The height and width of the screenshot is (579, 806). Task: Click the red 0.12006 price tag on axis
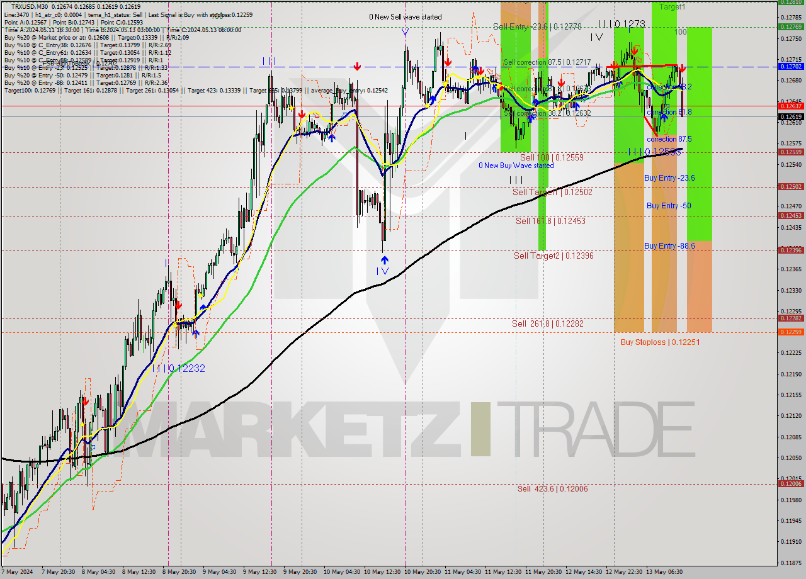click(x=791, y=483)
